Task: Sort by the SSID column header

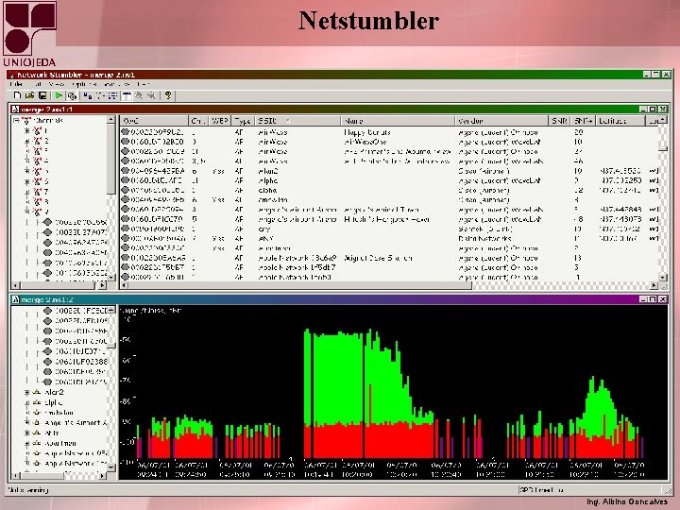Action: pos(297,121)
